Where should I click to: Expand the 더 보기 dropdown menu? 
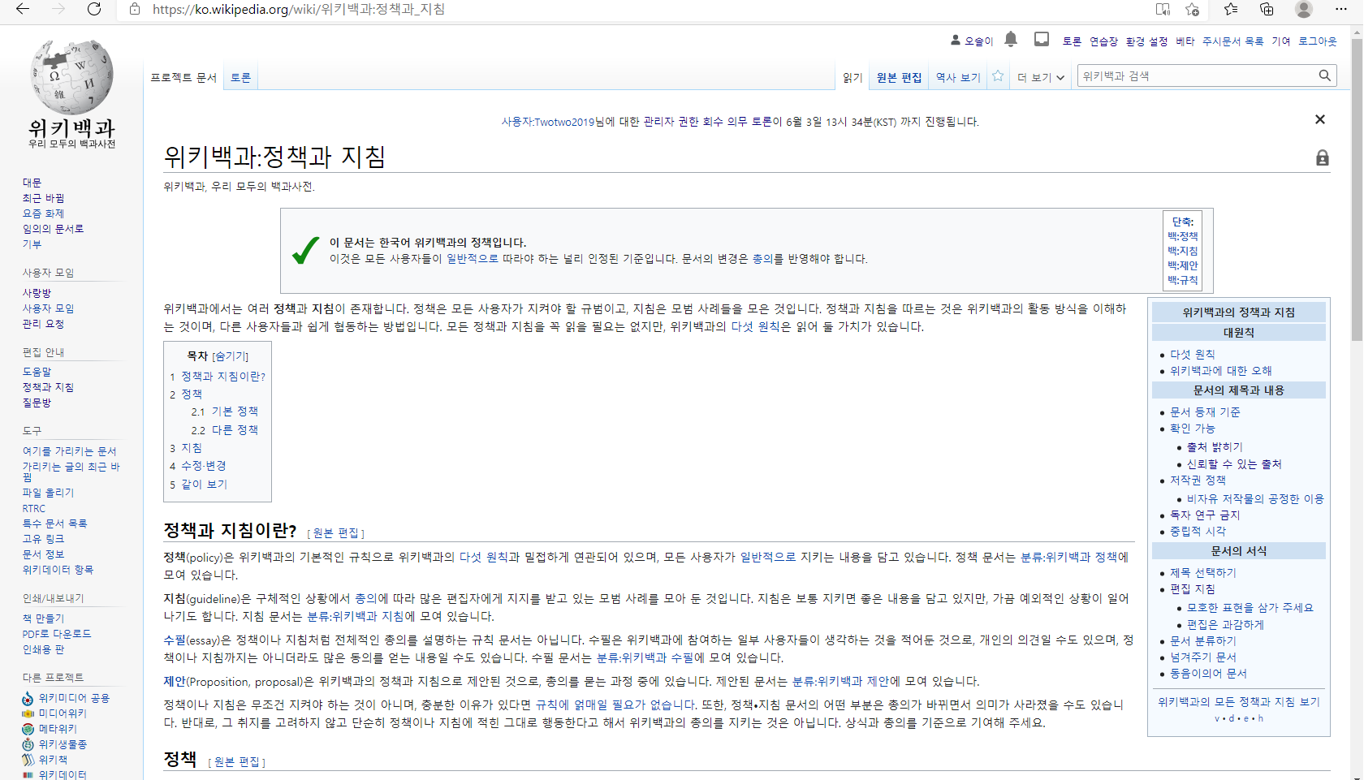[x=1040, y=78]
